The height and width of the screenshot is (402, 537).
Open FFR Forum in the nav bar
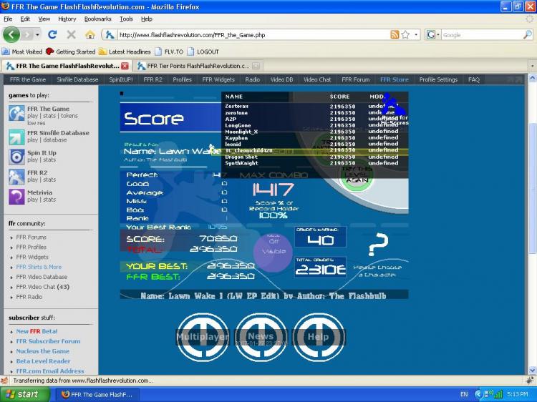coord(355,79)
